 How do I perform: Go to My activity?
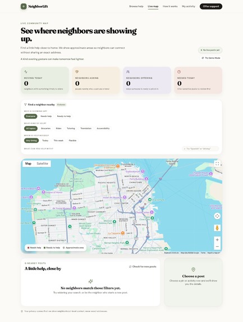pyautogui.click(x=189, y=6)
